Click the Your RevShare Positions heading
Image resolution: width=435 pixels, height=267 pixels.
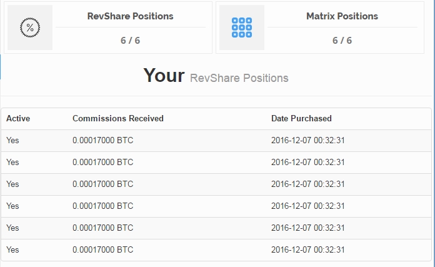tap(216, 76)
